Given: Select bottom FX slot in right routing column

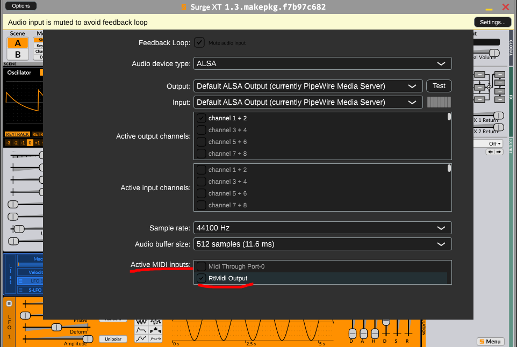Looking at the screenshot, I should click(500, 99).
